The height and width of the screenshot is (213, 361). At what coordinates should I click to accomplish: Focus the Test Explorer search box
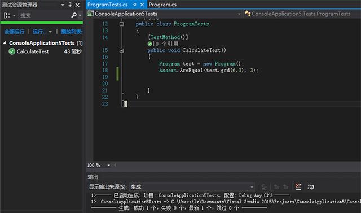point(44,15)
